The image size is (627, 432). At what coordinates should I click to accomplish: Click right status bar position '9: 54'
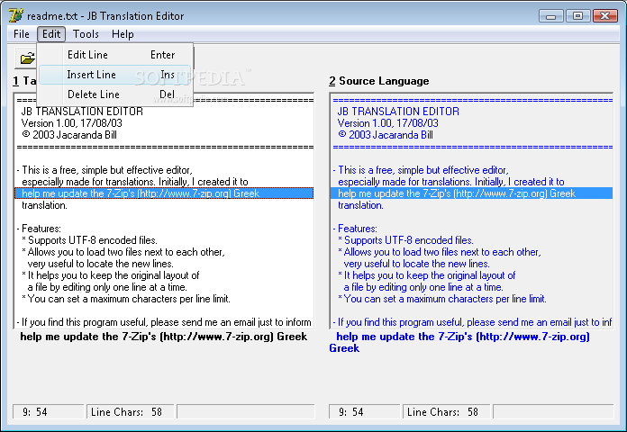pyautogui.click(x=364, y=412)
